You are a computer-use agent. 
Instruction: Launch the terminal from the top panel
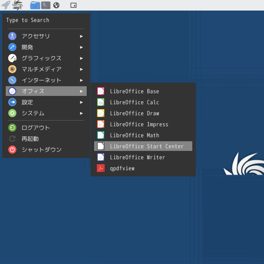point(46,5)
